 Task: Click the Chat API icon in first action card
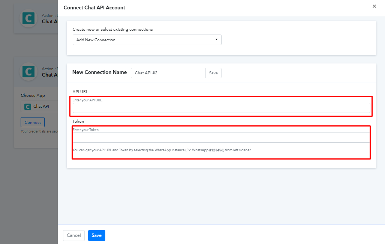pos(28,18)
